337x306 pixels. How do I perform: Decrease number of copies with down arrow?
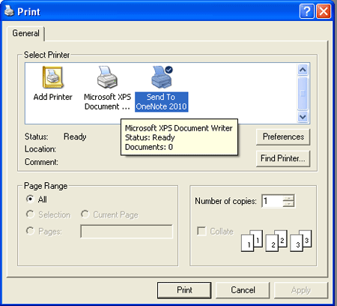(289, 204)
